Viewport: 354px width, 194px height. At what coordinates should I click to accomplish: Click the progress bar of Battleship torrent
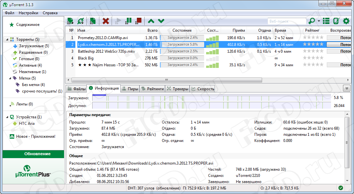click(x=182, y=51)
